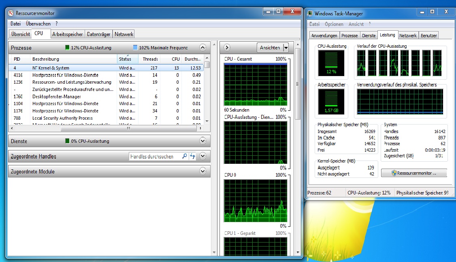The width and height of the screenshot is (456, 262).
Task: Click the 102% Maximale Frequenz blue indicator
Action: [x=135, y=47]
